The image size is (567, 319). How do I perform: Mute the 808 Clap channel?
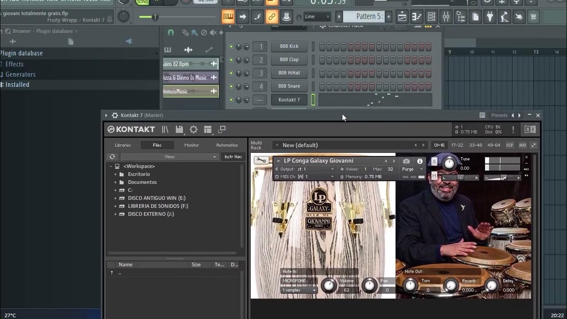pos(231,60)
